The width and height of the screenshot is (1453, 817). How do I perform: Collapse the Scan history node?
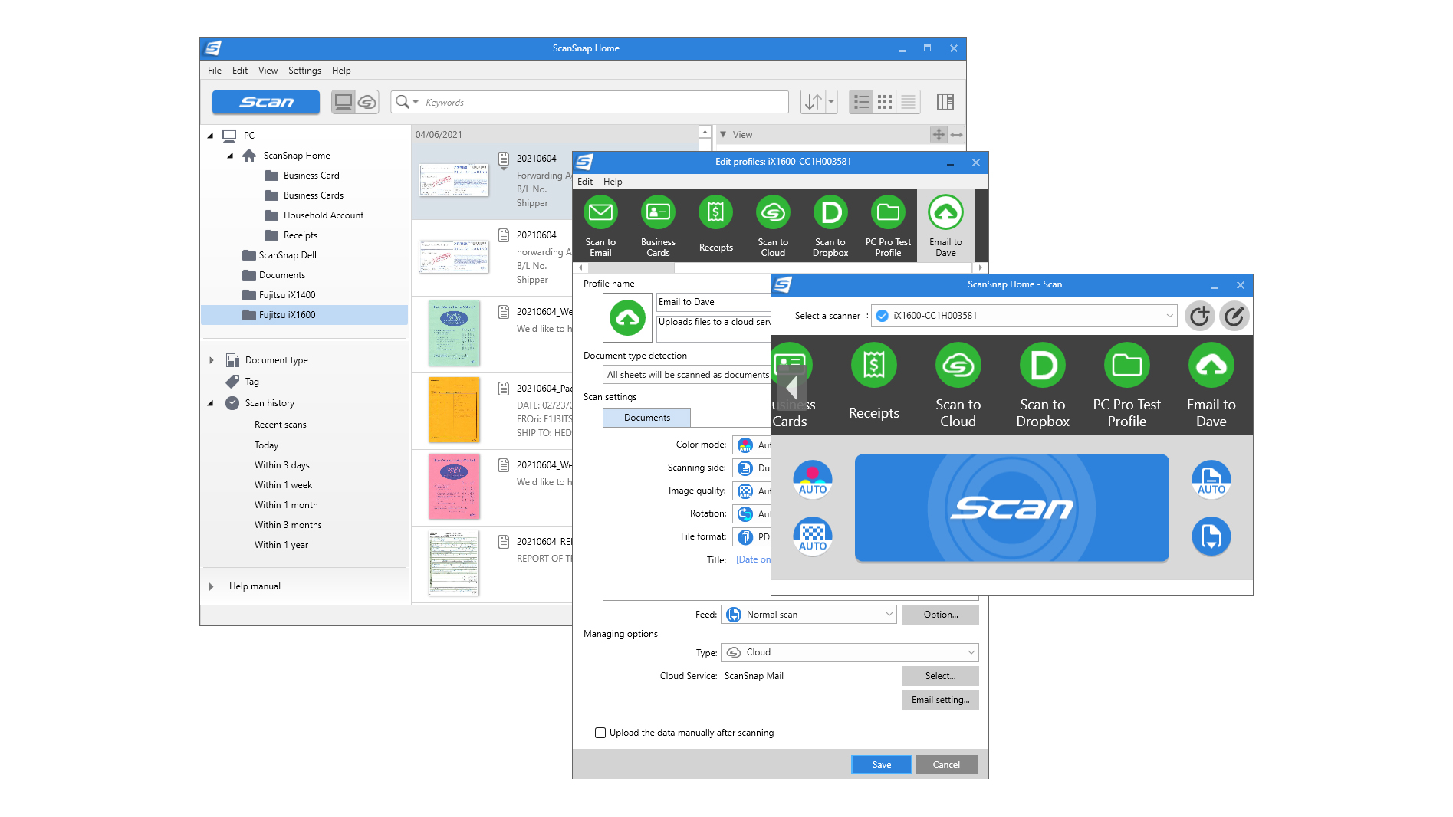tap(210, 403)
